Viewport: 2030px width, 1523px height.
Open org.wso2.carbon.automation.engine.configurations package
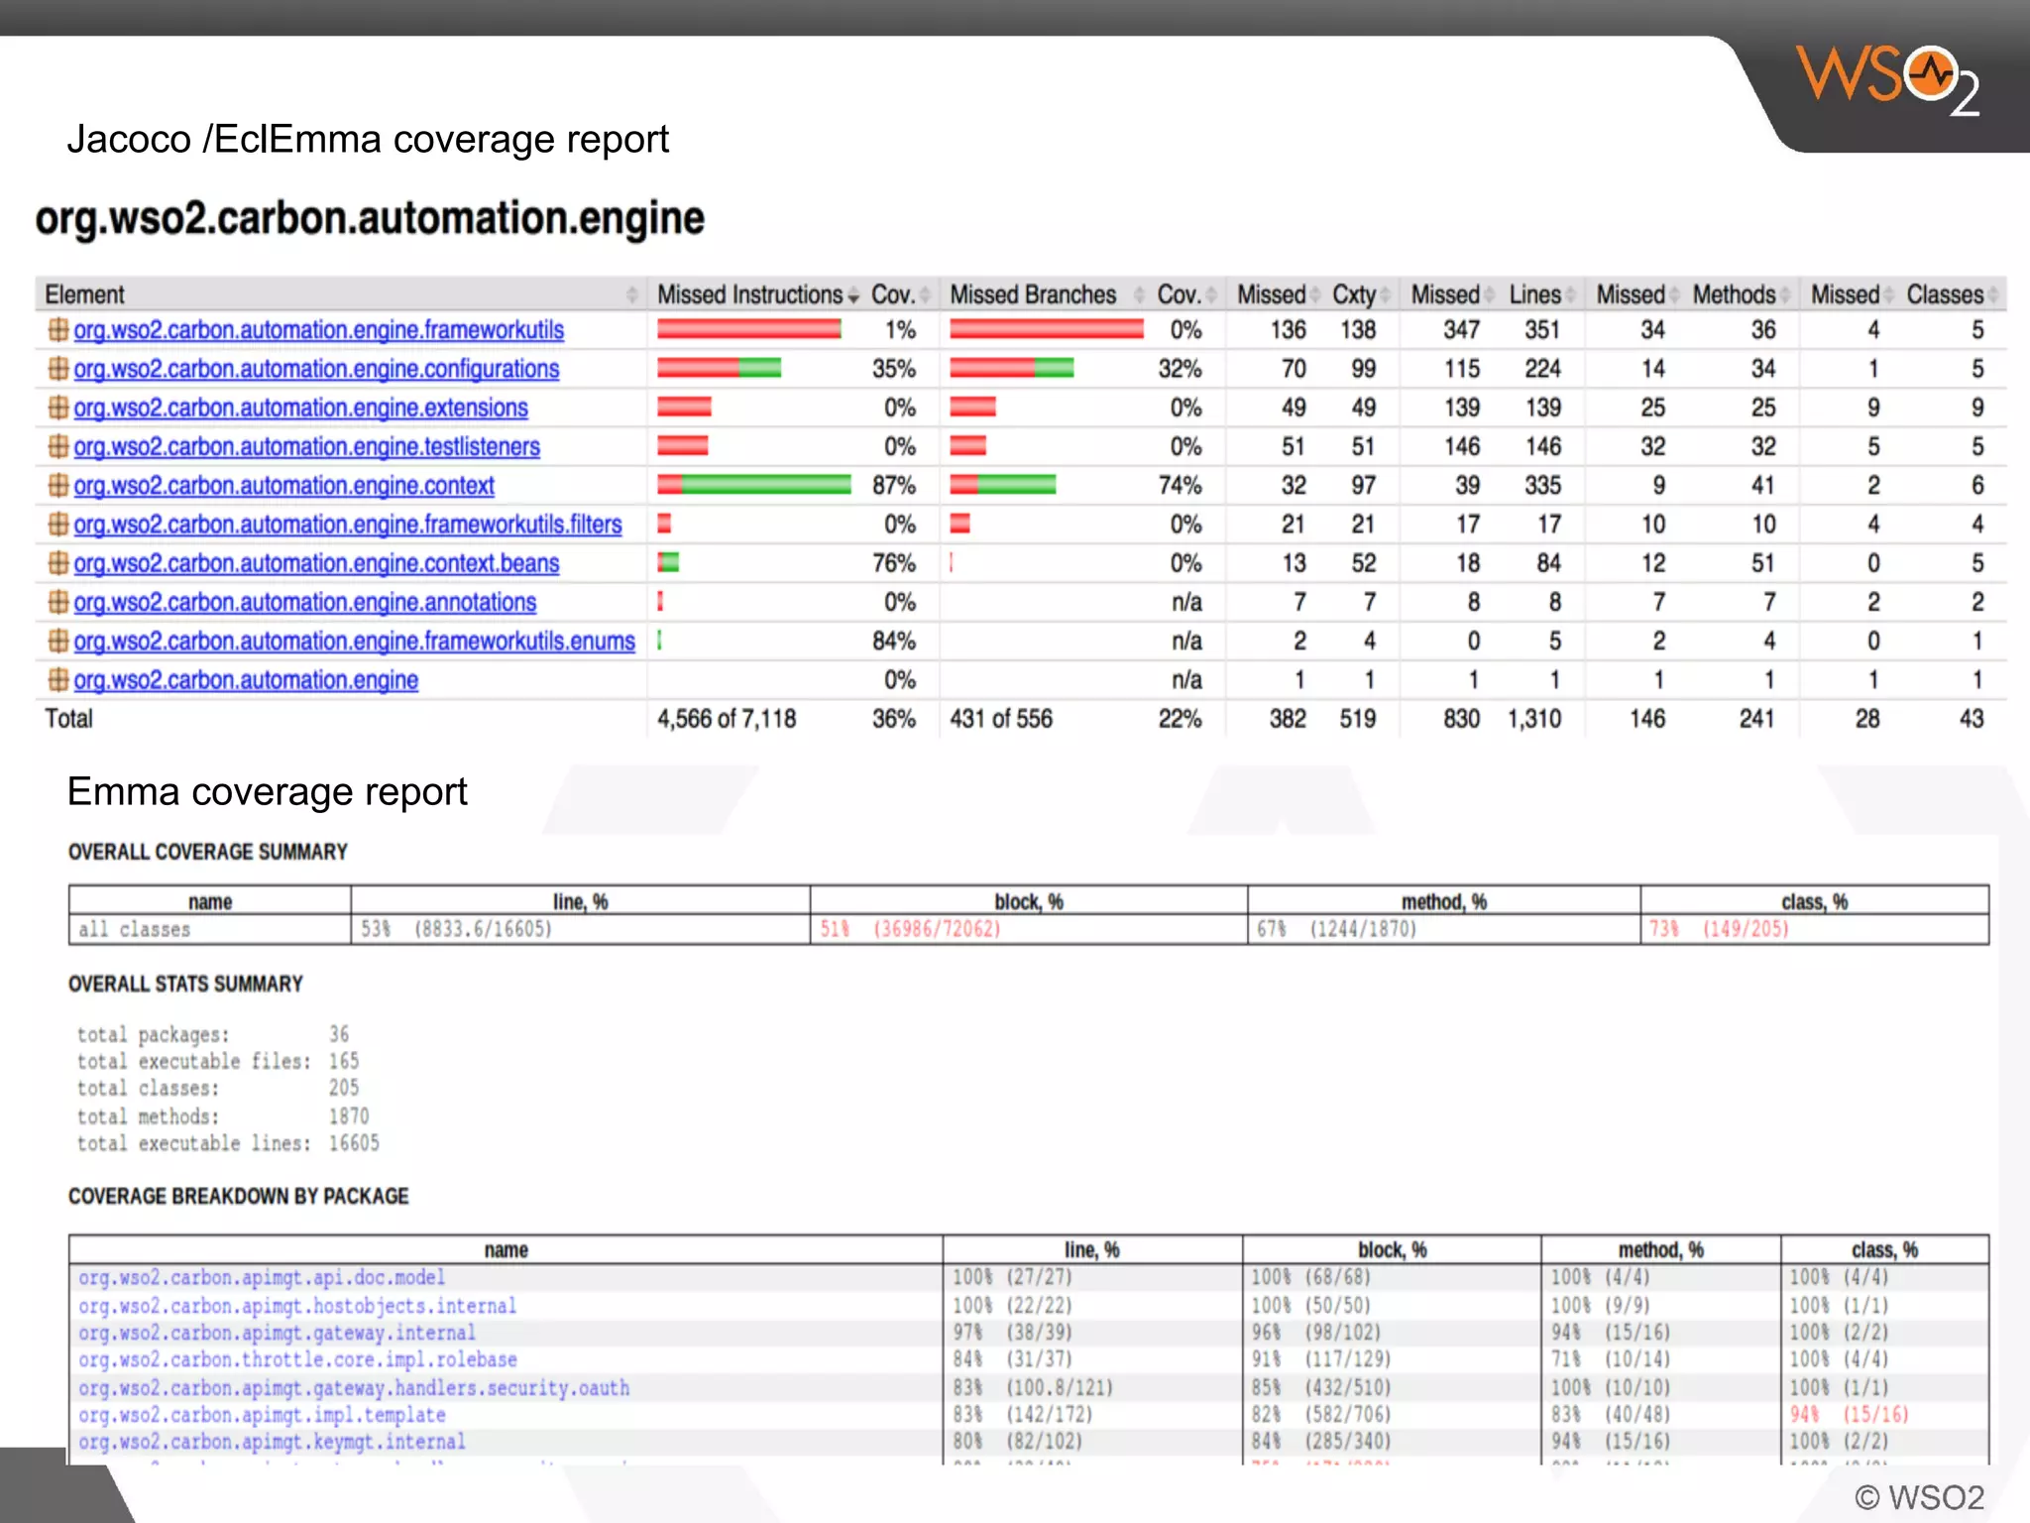click(316, 369)
